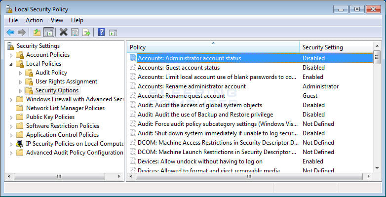Select the Software Restriction Policies tree item

pos(63,126)
